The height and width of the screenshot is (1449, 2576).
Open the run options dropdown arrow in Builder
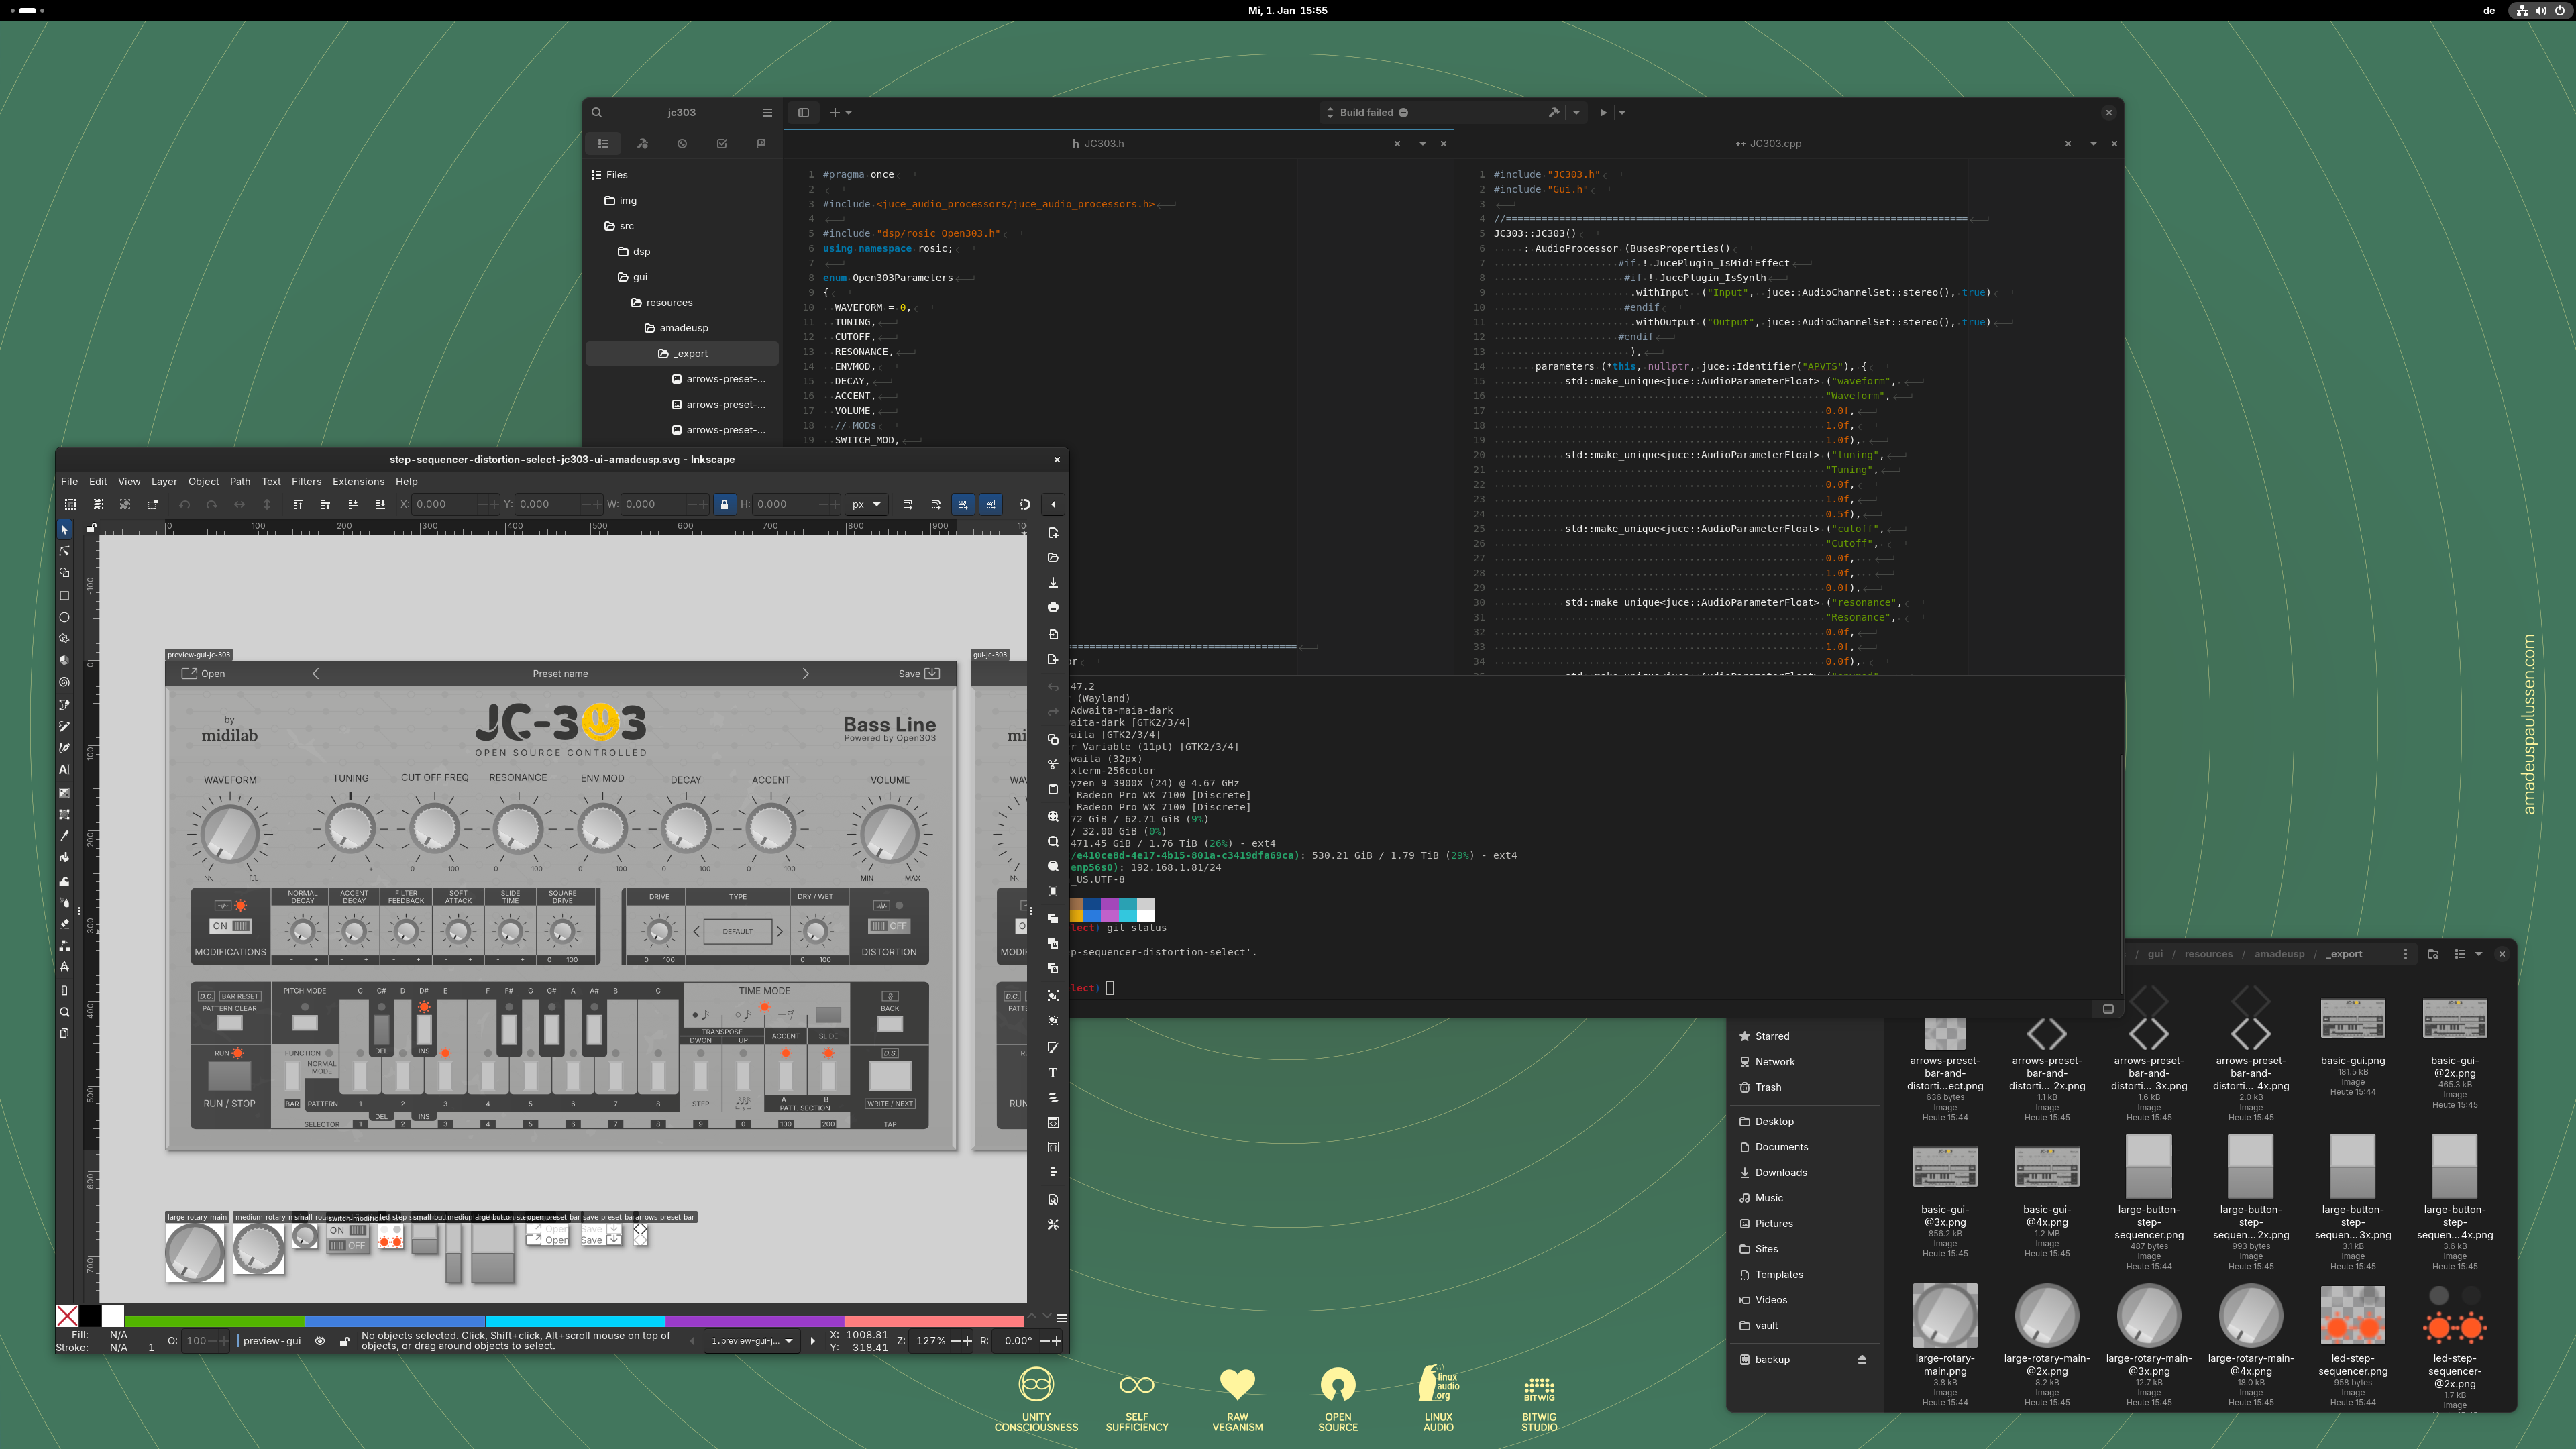coord(1622,113)
